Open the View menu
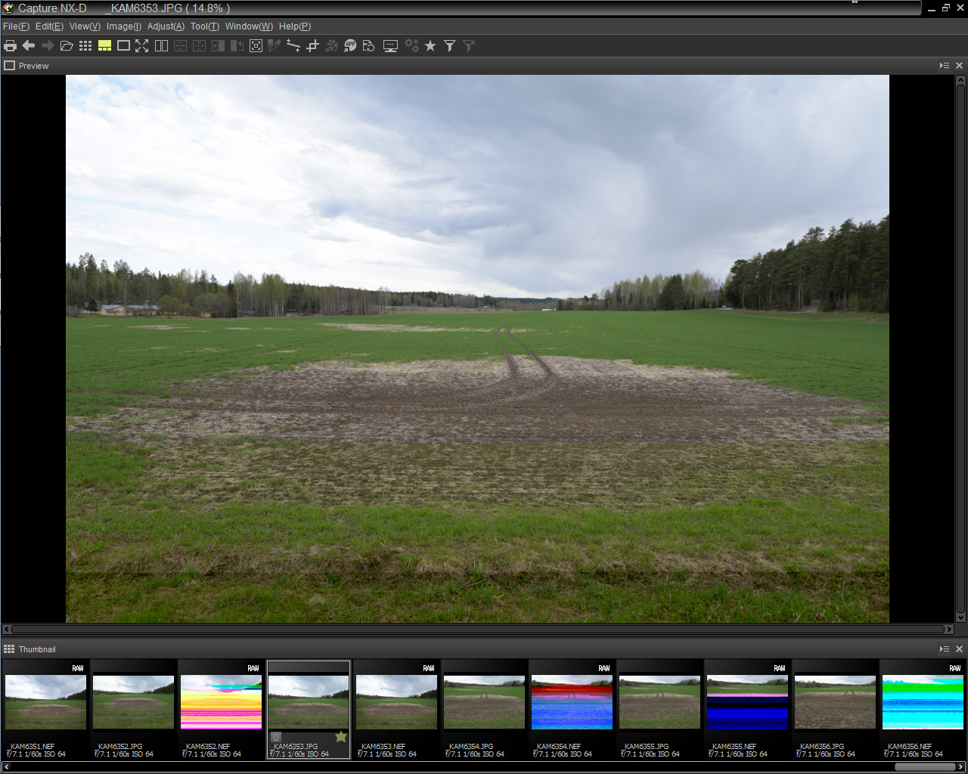The image size is (968, 774). [x=85, y=26]
